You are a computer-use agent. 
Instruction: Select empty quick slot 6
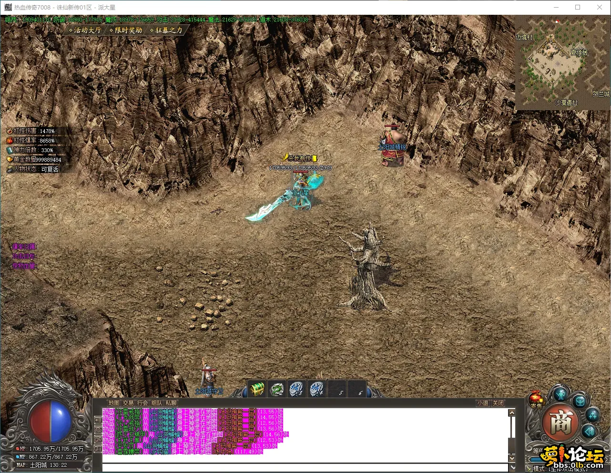[357, 389]
